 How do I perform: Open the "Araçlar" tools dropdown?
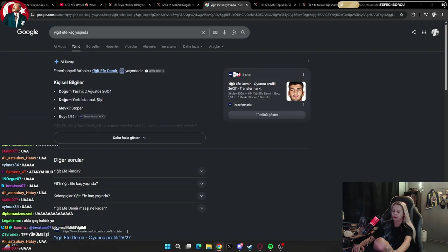(216, 47)
